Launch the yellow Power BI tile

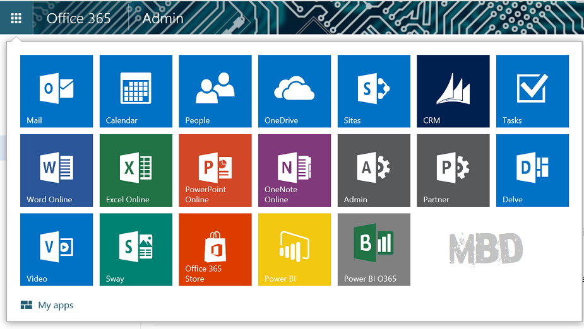click(294, 250)
